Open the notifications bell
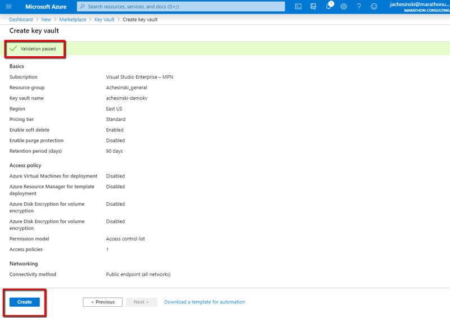The width and height of the screenshot is (450, 318). [x=329, y=6]
